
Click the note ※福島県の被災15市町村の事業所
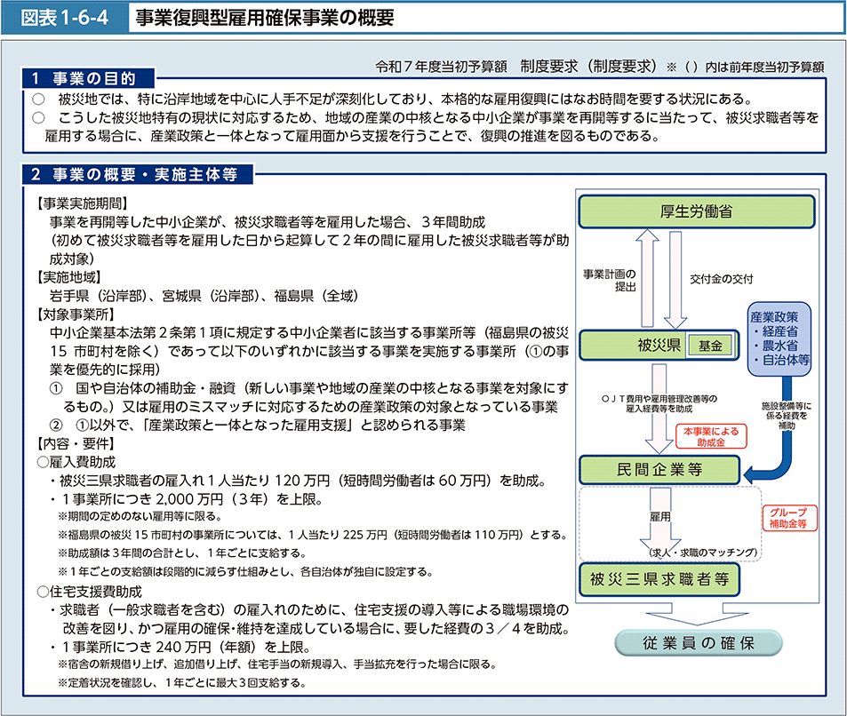pos(314,535)
